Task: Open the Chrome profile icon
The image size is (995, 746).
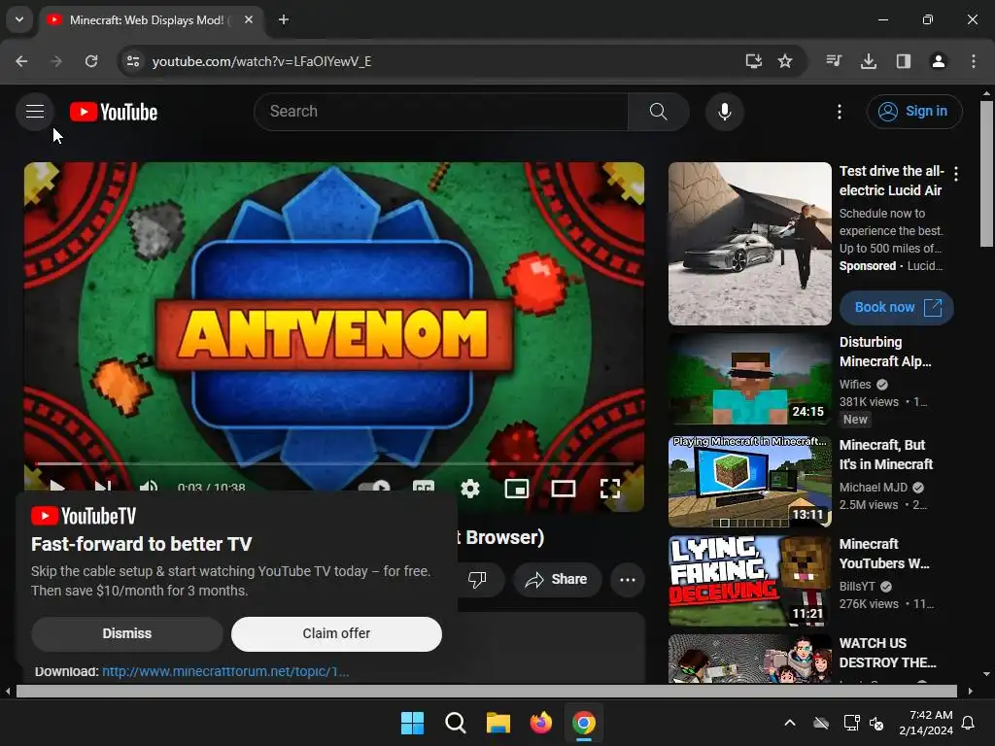Action: pos(938,61)
